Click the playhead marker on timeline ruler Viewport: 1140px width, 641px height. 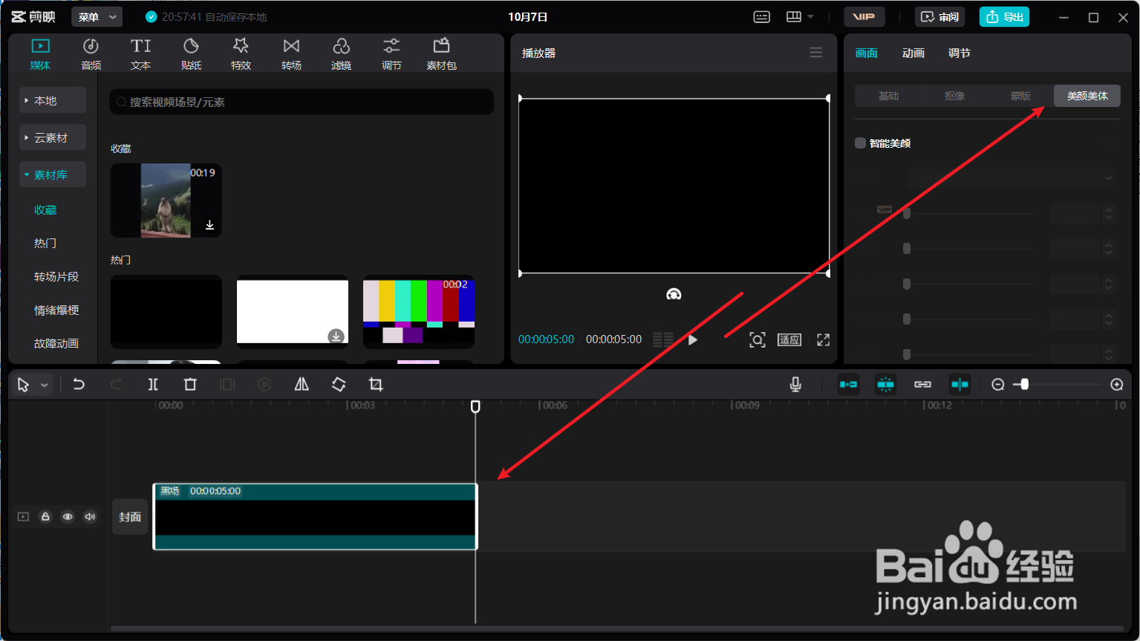coord(475,406)
